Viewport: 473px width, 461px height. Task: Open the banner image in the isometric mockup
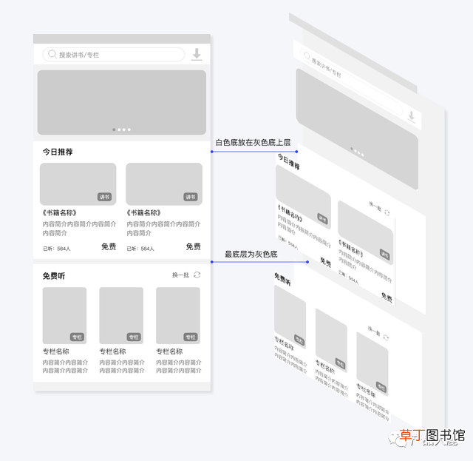[357, 129]
